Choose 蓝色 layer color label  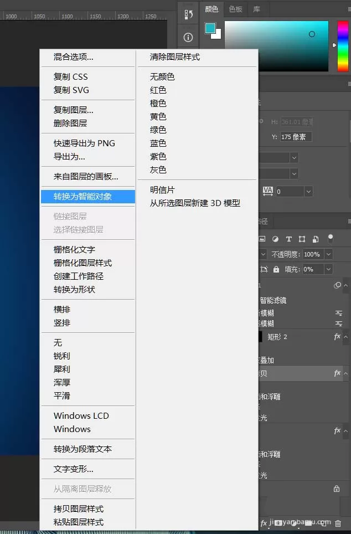coord(197,143)
